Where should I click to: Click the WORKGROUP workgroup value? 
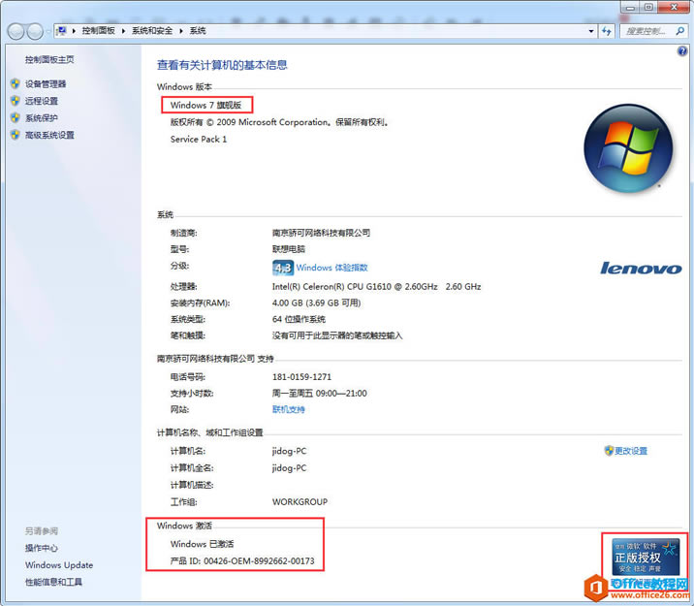[300, 502]
